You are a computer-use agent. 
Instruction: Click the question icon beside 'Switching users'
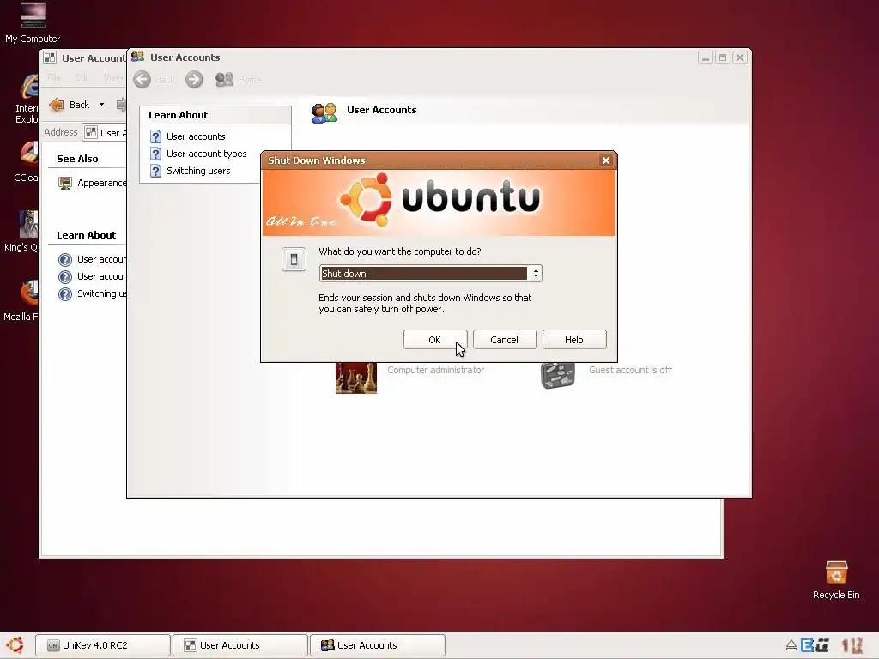point(156,171)
